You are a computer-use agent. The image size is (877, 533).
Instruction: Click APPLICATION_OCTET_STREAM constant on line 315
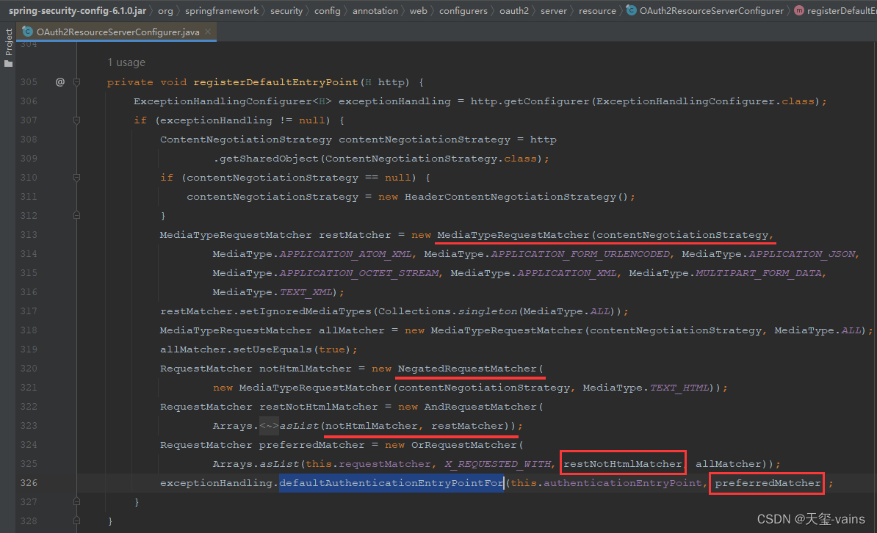click(x=359, y=273)
